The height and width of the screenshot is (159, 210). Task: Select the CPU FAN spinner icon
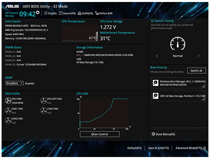pos(8,101)
